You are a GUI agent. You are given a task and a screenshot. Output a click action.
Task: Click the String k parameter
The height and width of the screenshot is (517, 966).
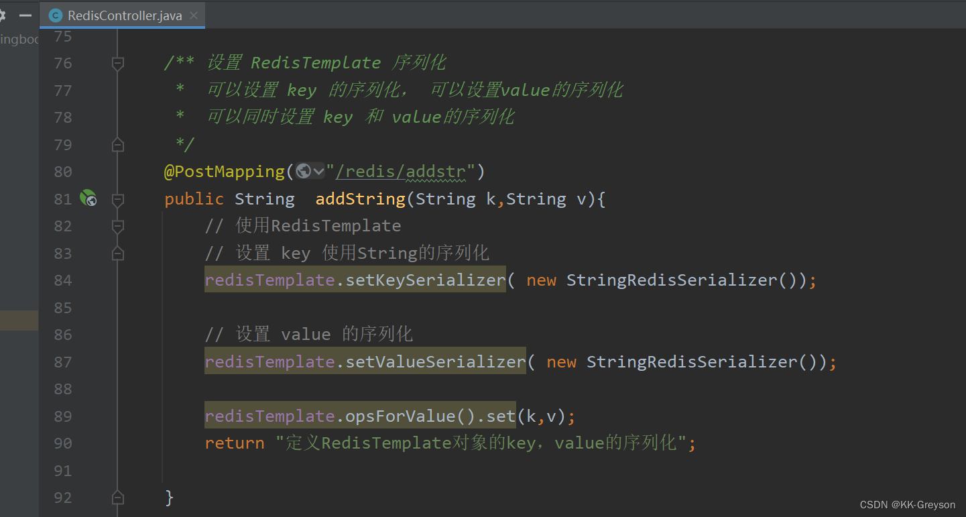pyautogui.click(x=455, y=199)
